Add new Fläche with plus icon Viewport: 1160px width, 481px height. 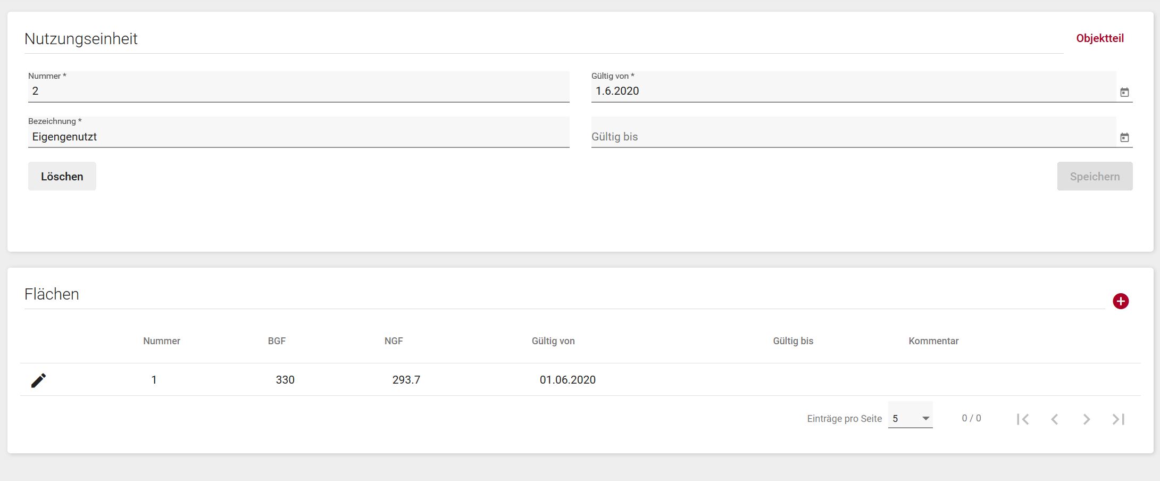point(1121,301)
